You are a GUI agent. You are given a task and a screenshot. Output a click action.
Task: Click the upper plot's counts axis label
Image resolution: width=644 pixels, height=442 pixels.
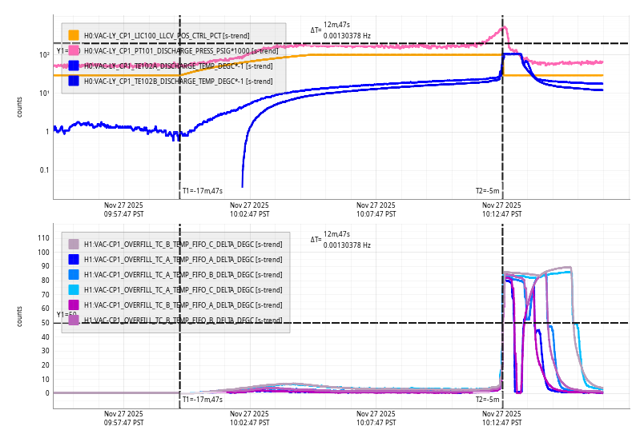pyautogui.click(x=20, y=107)
